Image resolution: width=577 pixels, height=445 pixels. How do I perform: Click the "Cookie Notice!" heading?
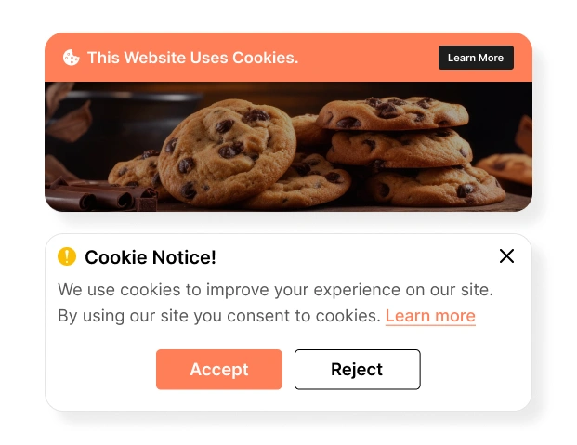point(151,257)
